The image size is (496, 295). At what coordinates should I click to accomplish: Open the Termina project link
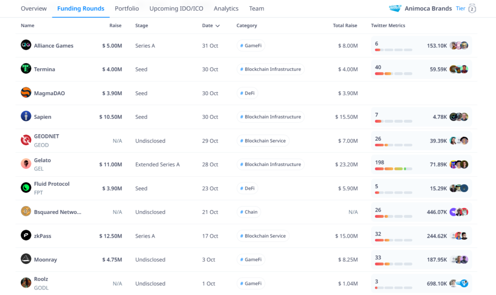(45, 69)
